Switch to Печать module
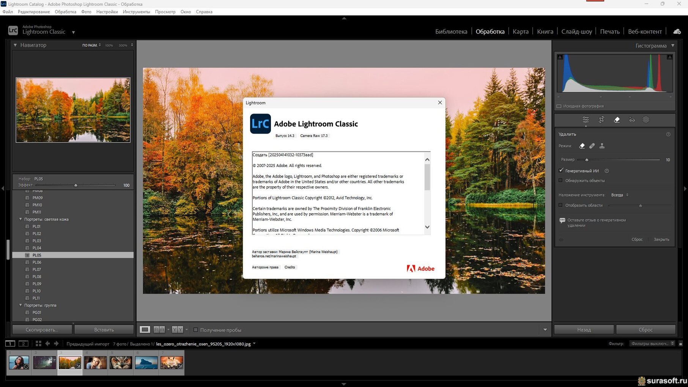 pyautogui.click(x=610, y=31)
